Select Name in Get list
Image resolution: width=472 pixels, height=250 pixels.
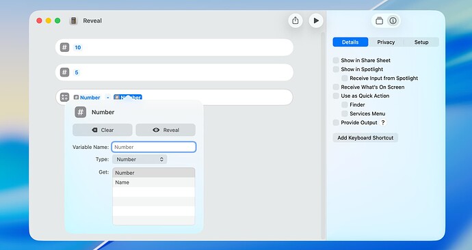tap(153, 182)
